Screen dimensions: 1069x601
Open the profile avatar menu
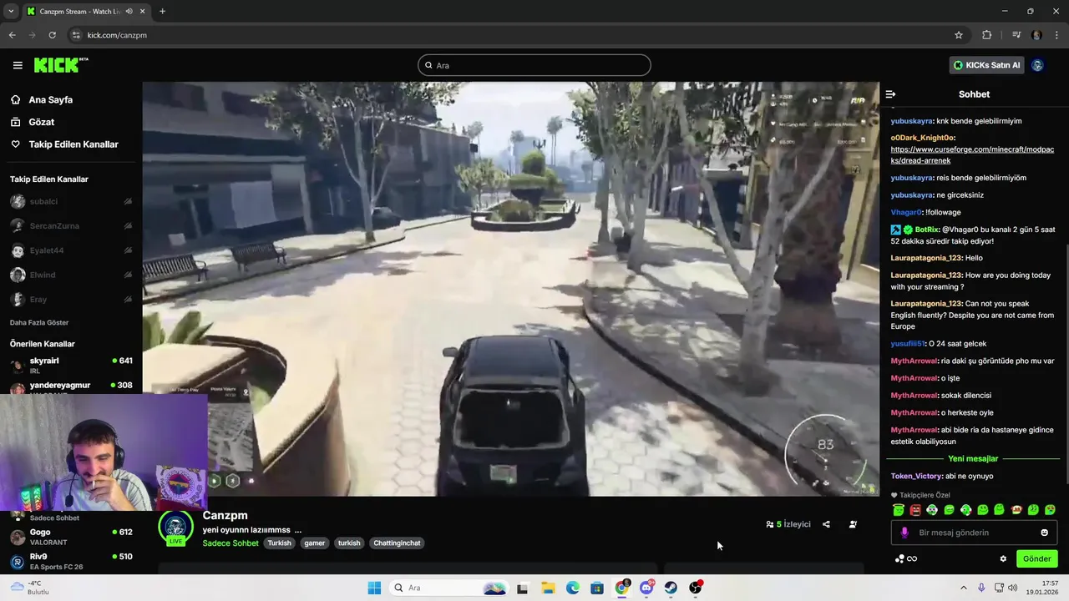1038,65
